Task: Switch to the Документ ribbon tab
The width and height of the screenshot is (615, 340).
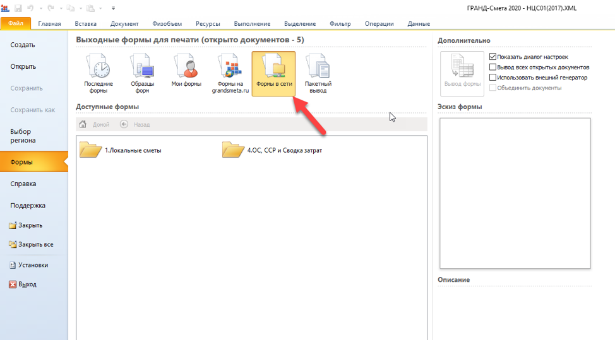Action: (124, 23)
